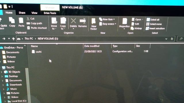Click the 1 KB size cell
Screen dimensions: 184x103
(x=146, y=51)
